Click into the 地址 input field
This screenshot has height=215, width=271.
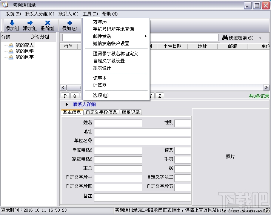pos(142,132)
